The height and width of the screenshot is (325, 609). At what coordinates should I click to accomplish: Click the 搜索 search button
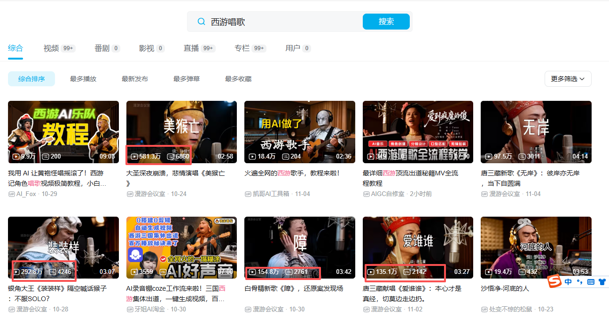pos(386,21)
